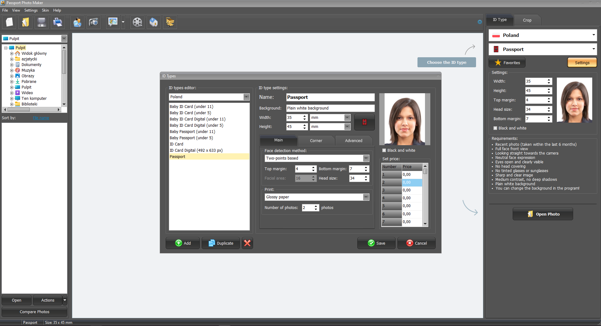
Task: Click the red X delete ID type button
Action: point(247,243)
